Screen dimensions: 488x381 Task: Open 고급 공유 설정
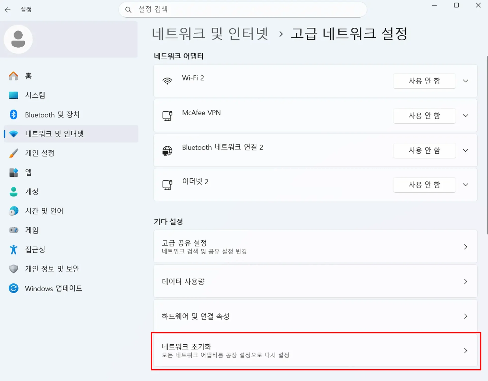click(x=315, y=247)
